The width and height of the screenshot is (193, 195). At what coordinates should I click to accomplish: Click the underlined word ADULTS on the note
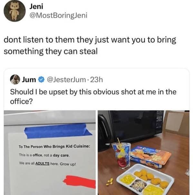(43, 163)
